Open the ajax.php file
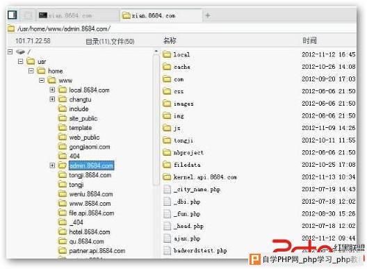Viewport: 367px width, 269px height. click(x=186, y=238)
